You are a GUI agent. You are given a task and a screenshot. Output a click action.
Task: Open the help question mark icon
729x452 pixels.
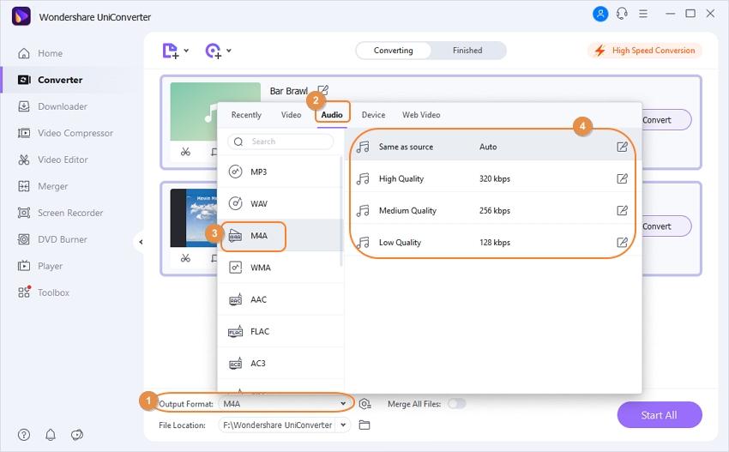(24, 435)
